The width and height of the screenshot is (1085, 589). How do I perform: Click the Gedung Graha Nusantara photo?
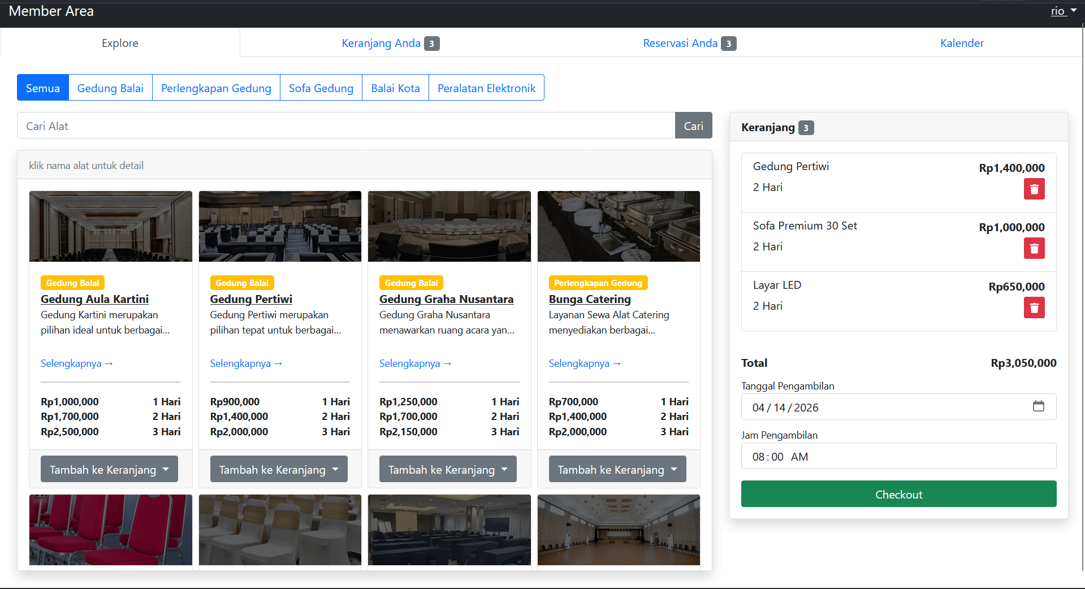pos(449,226)
